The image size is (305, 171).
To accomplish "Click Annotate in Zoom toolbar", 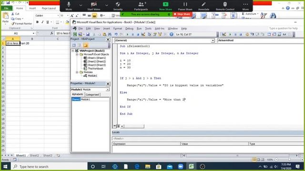I will [x=203, y=6].
